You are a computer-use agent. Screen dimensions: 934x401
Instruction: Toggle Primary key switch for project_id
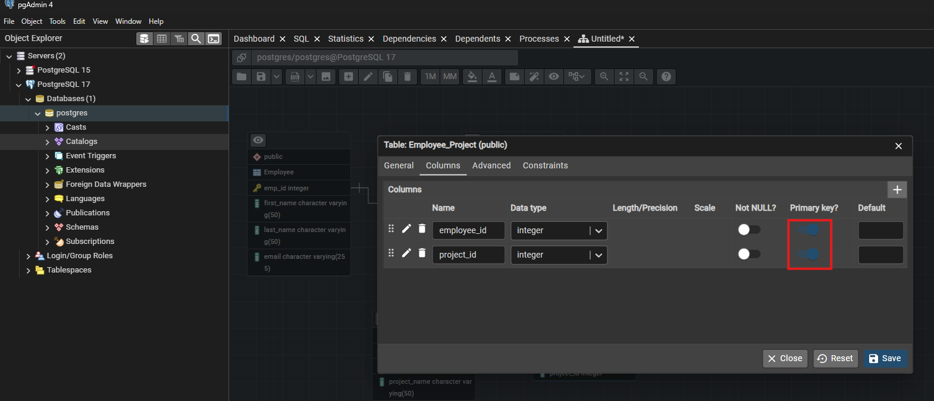[x=809, y=255]
